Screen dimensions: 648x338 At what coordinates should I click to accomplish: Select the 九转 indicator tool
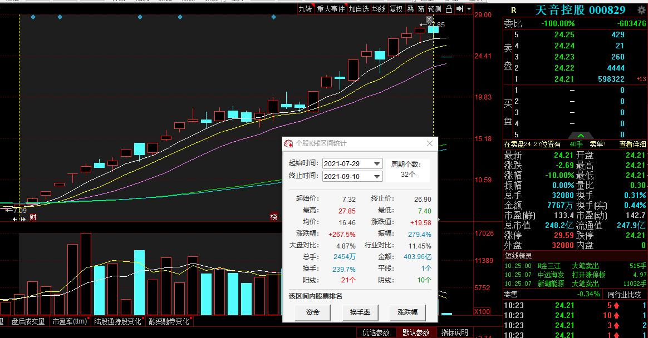305,9
